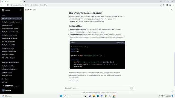This screenshot has width=175, height=98.
Task: Open the ChatGPT 3.5 model dropdown
Action: [x=31, y=10]
